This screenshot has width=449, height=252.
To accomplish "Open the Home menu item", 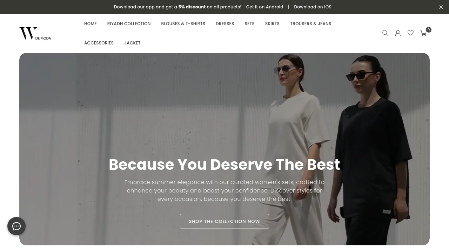I will [91, 24].
